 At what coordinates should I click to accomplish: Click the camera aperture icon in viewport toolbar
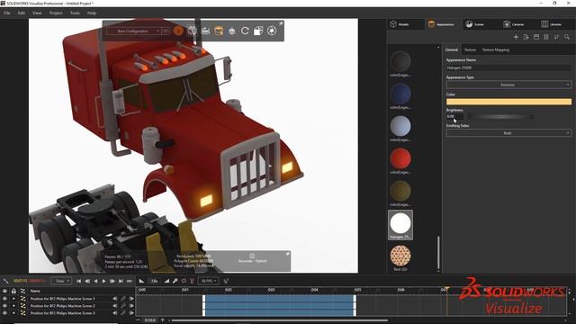(x=272, y=31)
